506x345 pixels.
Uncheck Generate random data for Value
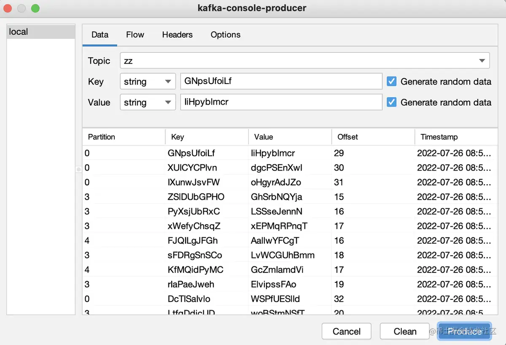(x=392, y=102)
